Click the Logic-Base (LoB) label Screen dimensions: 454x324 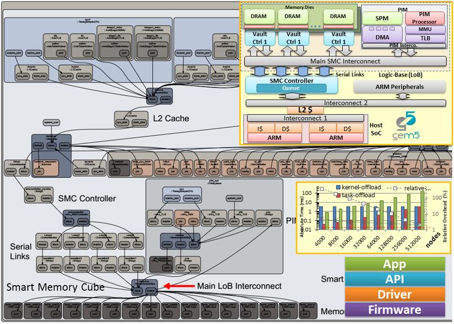401,75
